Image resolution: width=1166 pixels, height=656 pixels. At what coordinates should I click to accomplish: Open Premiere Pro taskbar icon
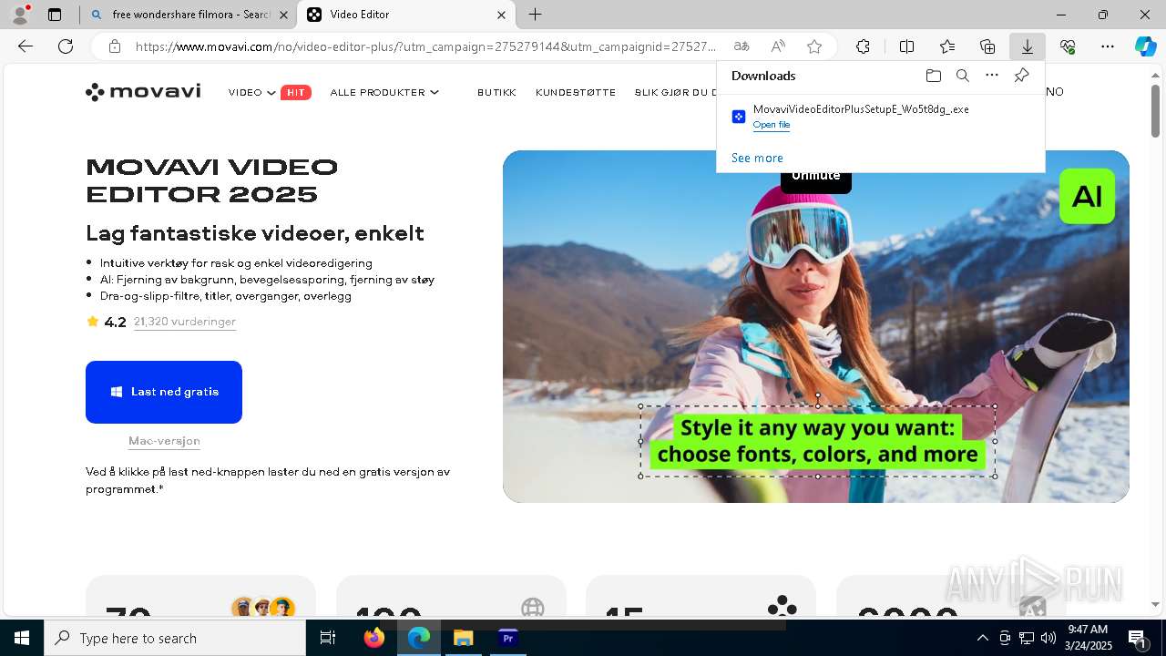[x=508, y=638]
